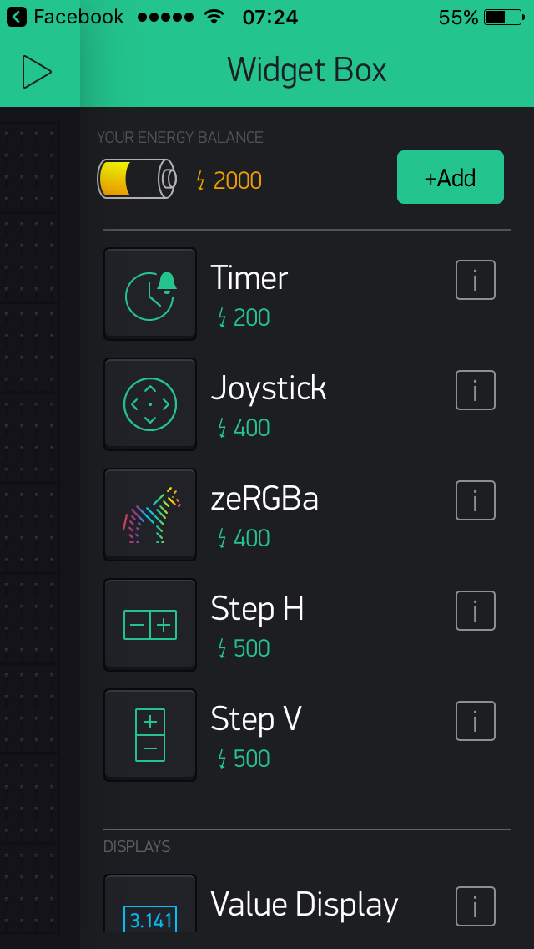Start the project with the play icon
Image resolution: width=534 pixels, height=949 pixels.
(35, 71)
